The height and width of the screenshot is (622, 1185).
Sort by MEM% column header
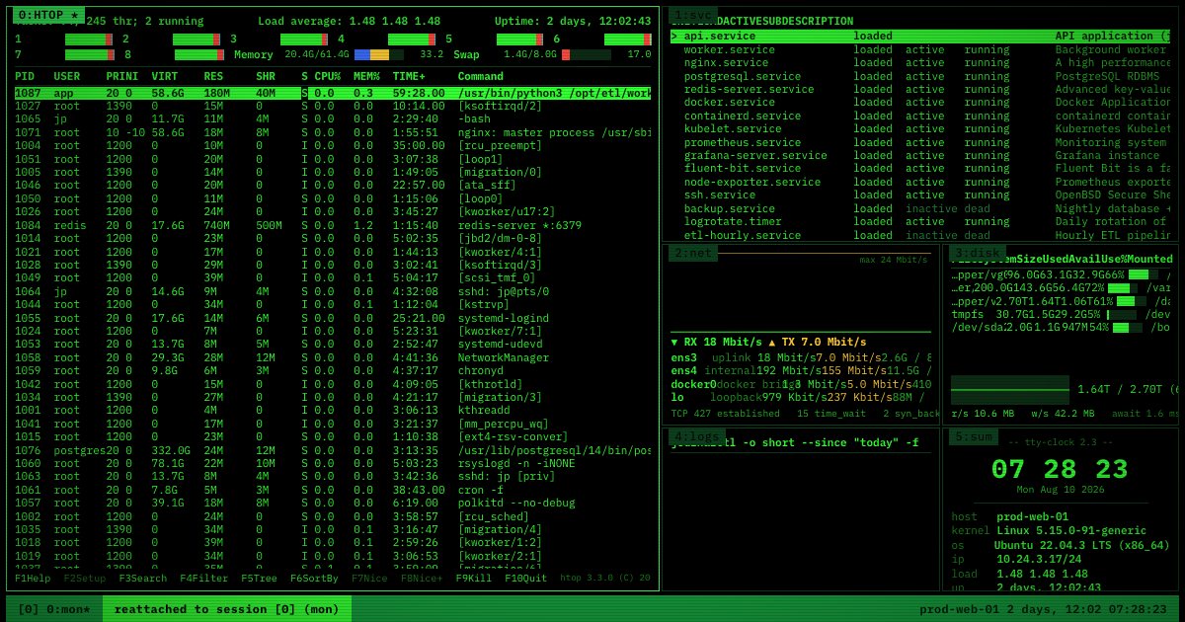click(366, 76)
